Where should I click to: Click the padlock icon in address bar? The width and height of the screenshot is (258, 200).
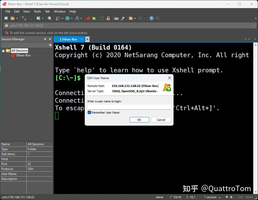(7, 25)
